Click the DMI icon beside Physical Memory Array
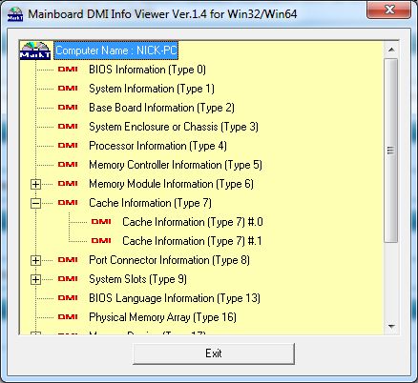418x383 pixels. pos(68,317)
